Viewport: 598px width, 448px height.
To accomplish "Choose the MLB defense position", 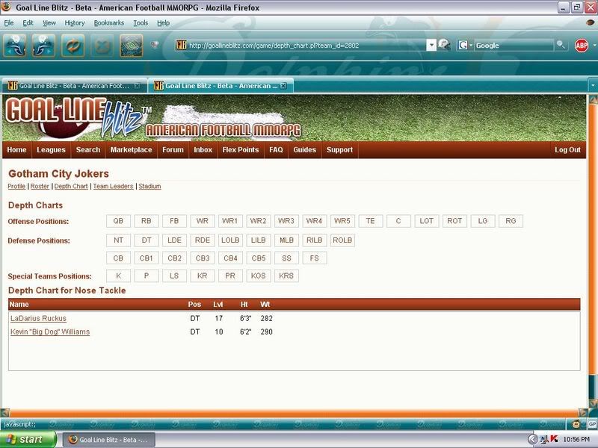I will click(x=287, y=240).
